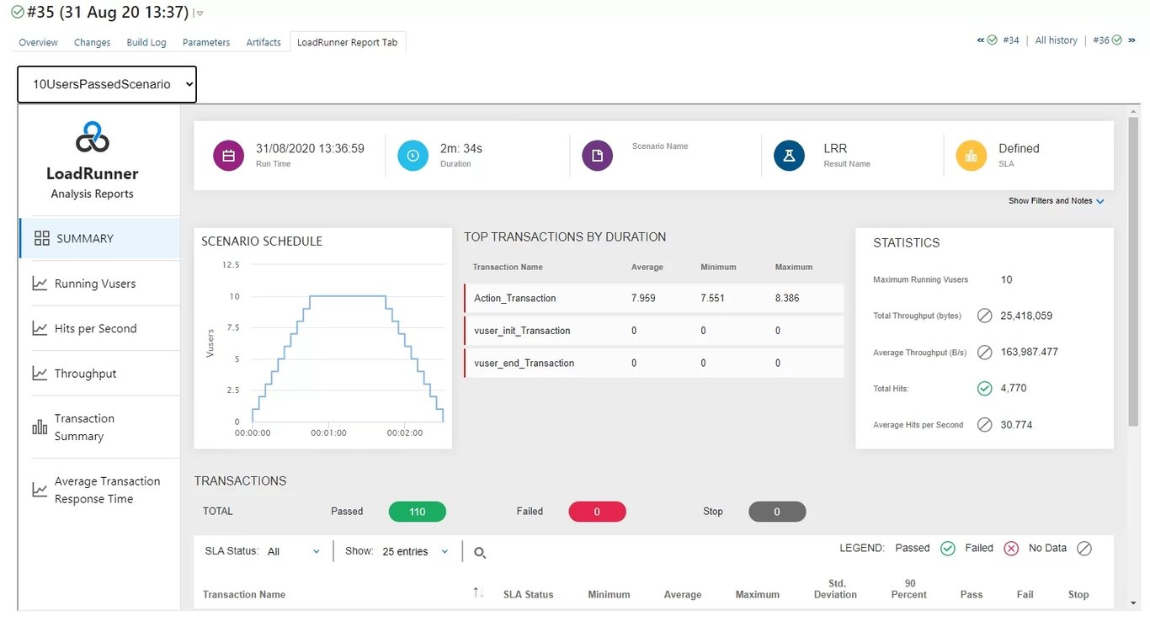Screen dimensions: 1150x637
Task: Click the Total Hits green check icon
Action: pos(984,389)
